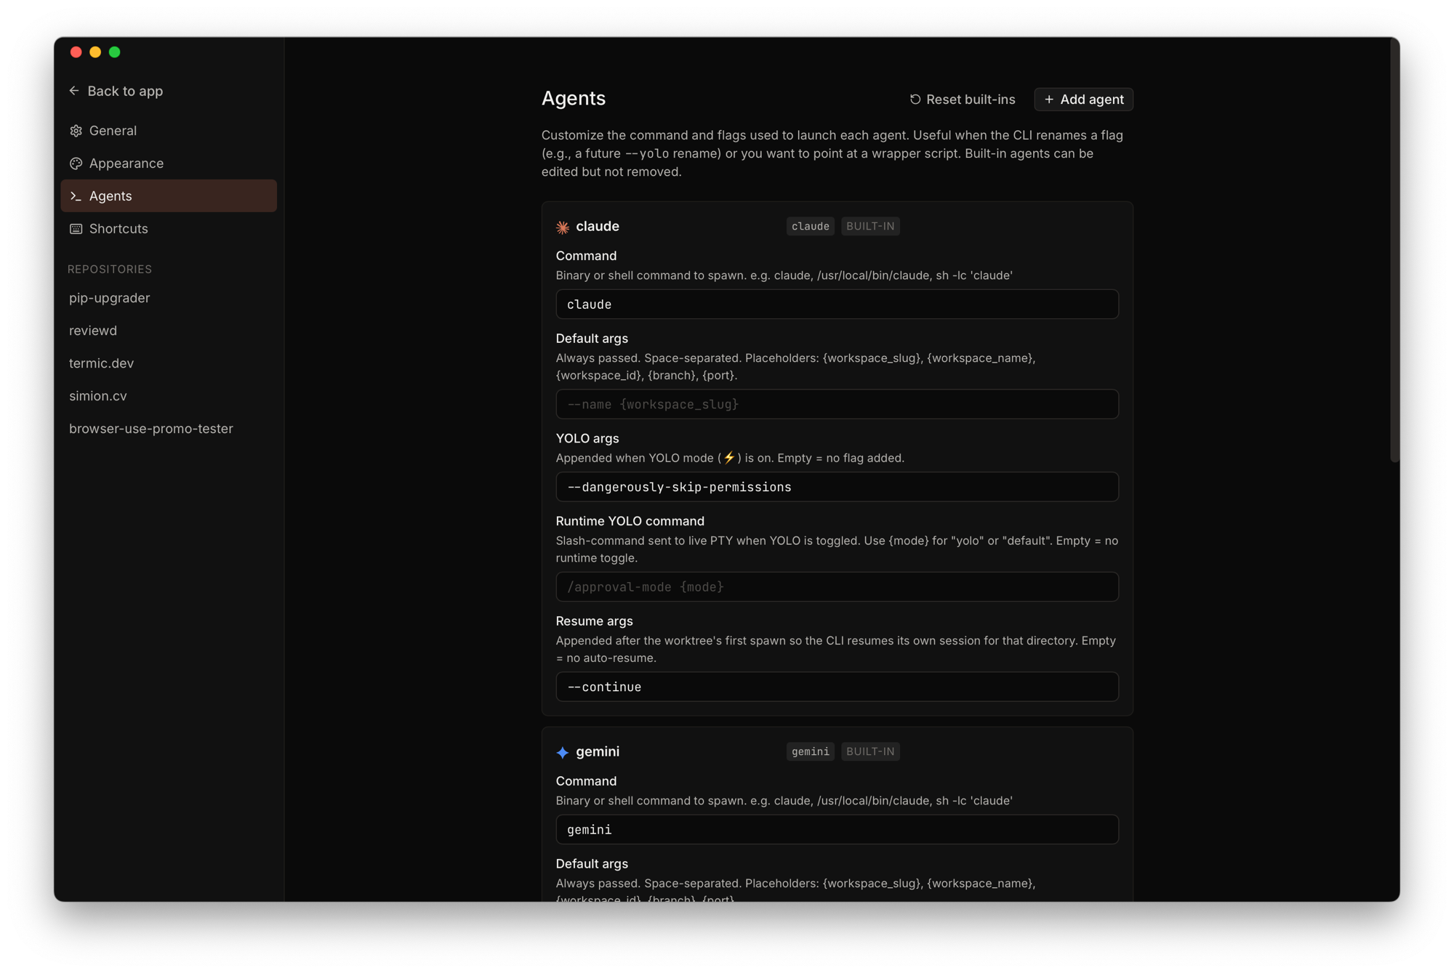The height and width of the screenshot is (973, 1454).
Task: Click the Resume args label
Action: pos(594,621)
